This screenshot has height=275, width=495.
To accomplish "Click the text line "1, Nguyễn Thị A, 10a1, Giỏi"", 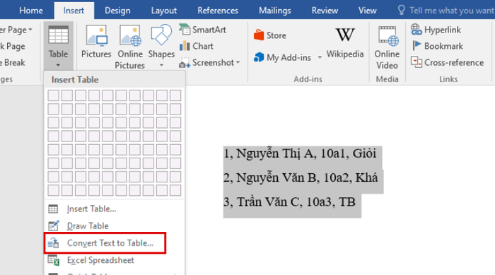I will [x=300, y=153].
